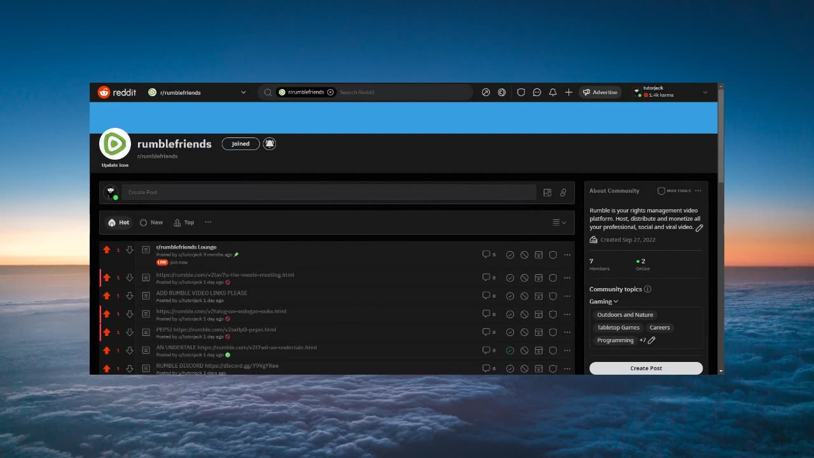
Task: Upvote the ADD RUMBLE VIDEO LINKS PLEASE post
Action: (107, 296)
